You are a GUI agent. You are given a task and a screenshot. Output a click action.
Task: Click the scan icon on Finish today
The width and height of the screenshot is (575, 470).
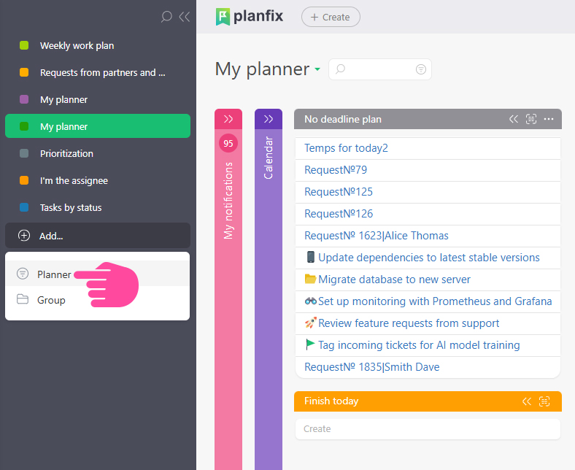click(544, 401)
